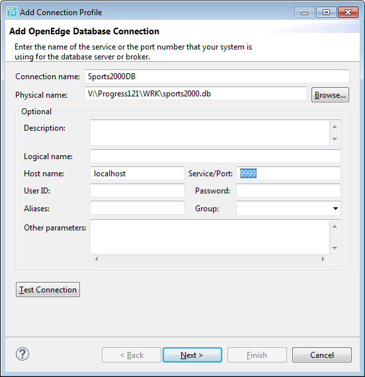Click the Add Connection Profile window icon
The image size is (365, 377).
click(x=12, y=12)
